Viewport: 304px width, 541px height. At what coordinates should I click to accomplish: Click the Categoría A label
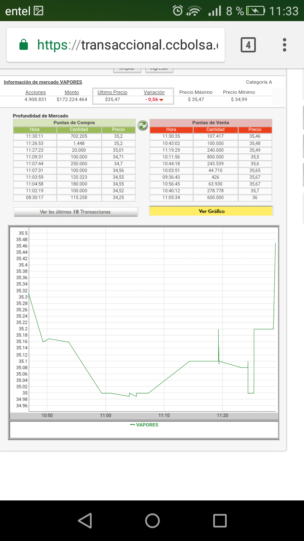(x=259, y=82)
